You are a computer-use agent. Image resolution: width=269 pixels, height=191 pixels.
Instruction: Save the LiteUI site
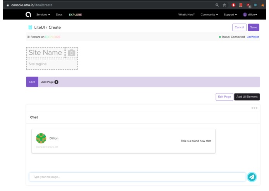click(x=254, y=27)
